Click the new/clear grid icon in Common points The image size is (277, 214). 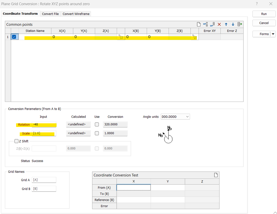[199, 24]
